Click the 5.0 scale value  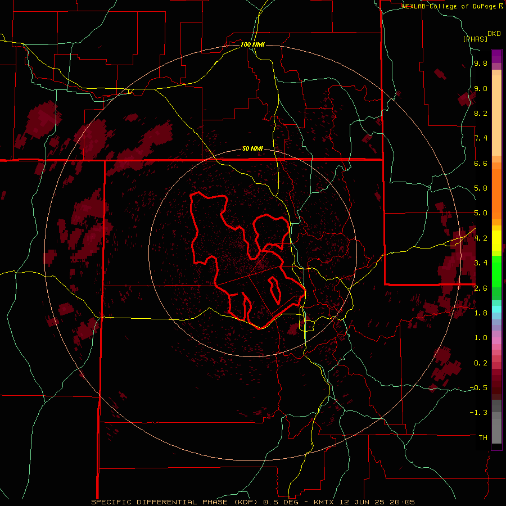click(x=481, y=213)
